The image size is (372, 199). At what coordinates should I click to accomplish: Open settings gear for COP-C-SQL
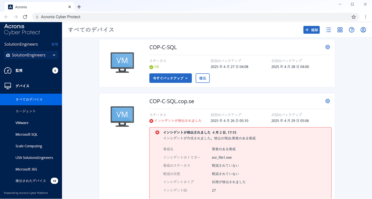pyautogui.click(x=328, y=47)
